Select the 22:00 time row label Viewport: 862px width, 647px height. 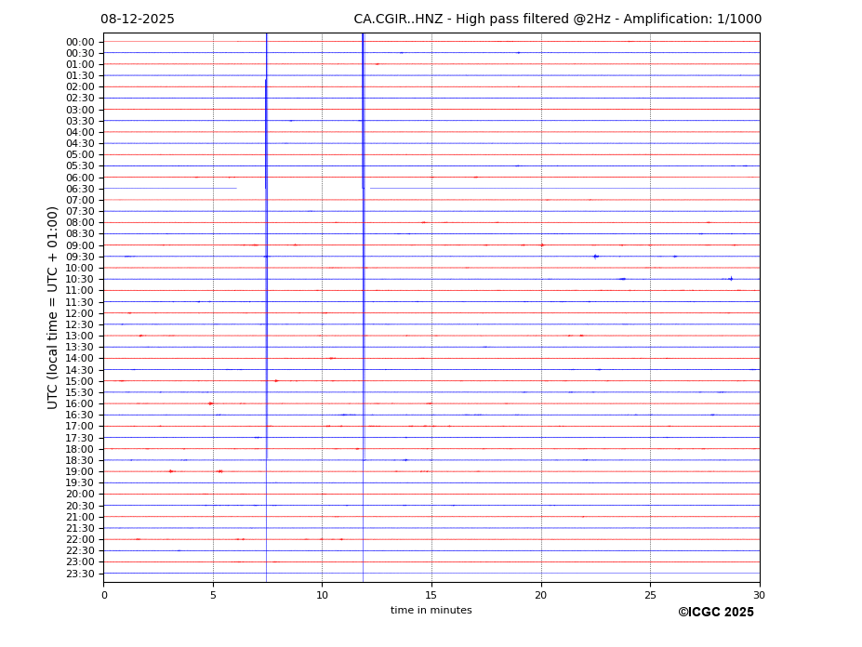[80, 540]
